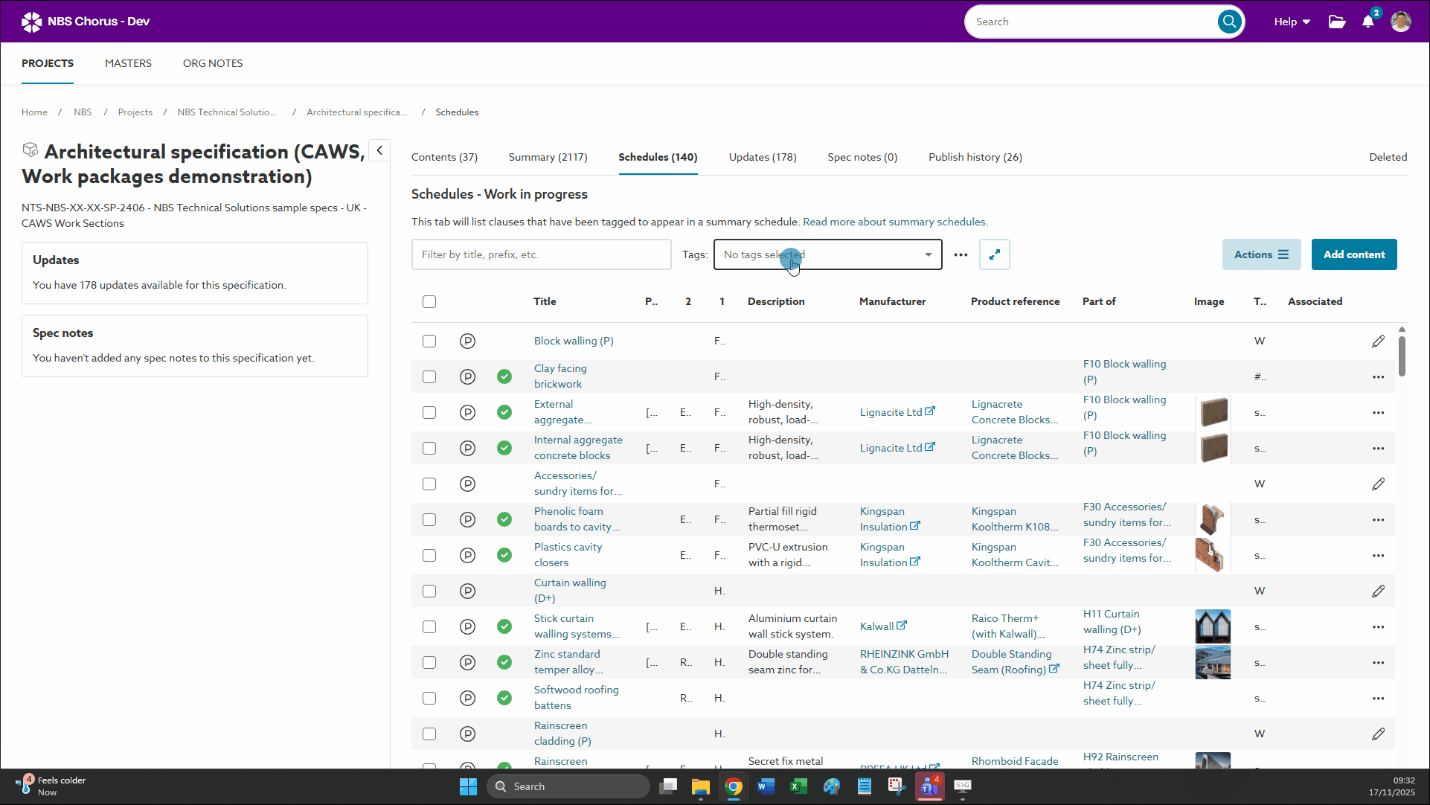
Task: Switch to the Updates (178) tab
Action: (762, 157)
